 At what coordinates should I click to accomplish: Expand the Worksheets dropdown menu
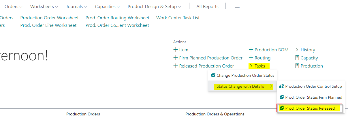(x=44, y=6)
